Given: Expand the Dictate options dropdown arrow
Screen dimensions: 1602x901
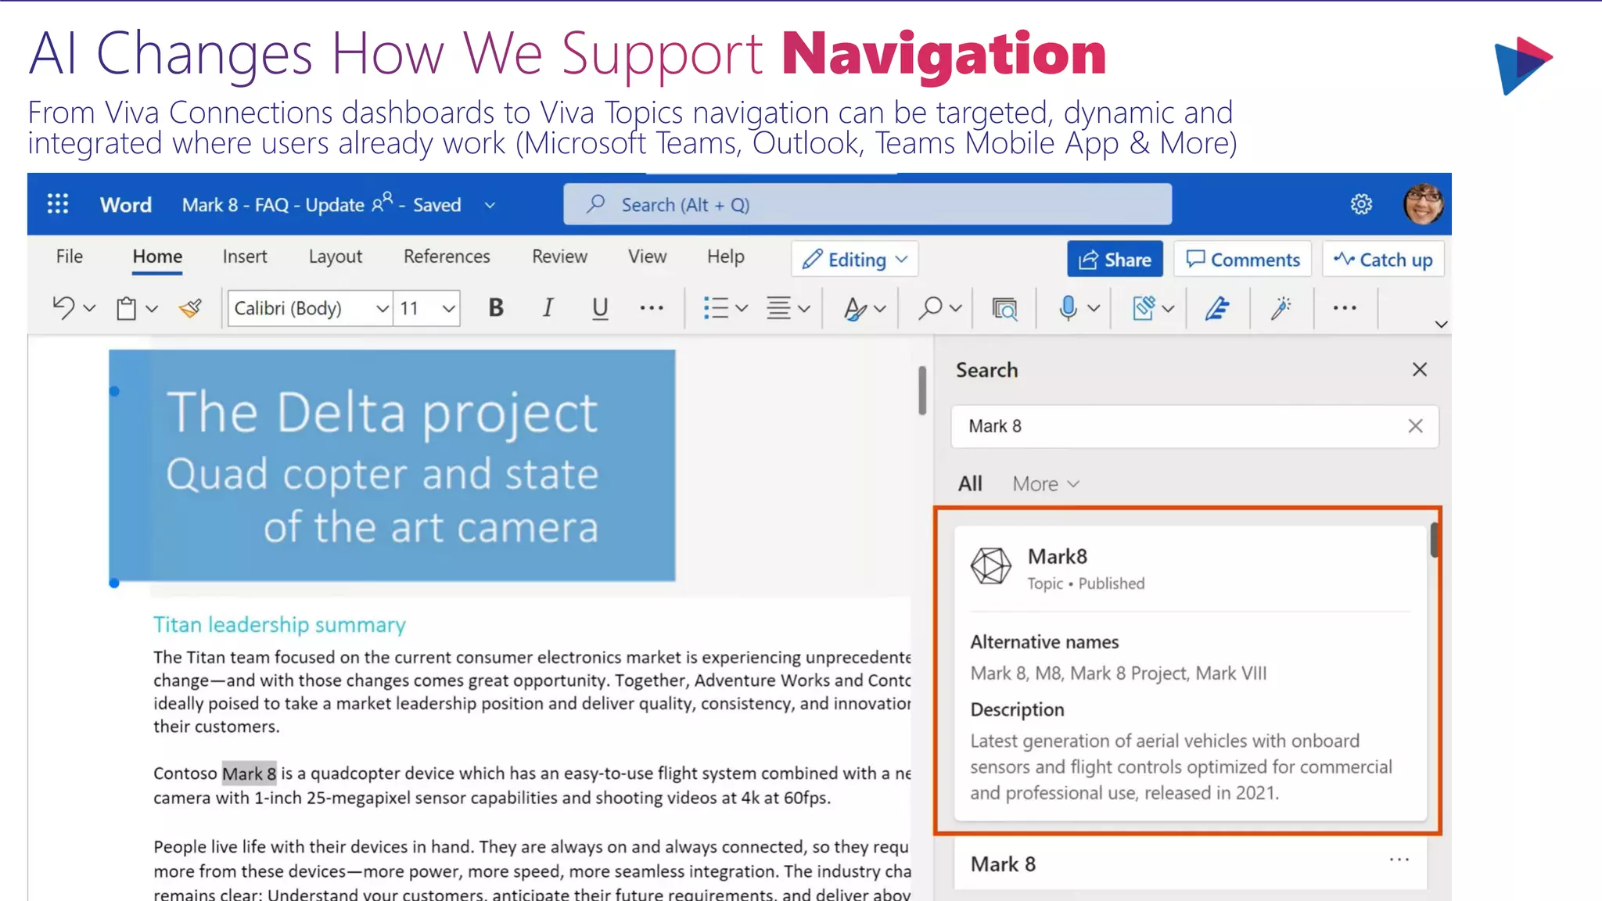Looking at the screenshot, I should (x=1094, y=308).
